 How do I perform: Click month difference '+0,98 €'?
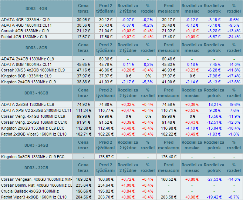click(192, 197)
